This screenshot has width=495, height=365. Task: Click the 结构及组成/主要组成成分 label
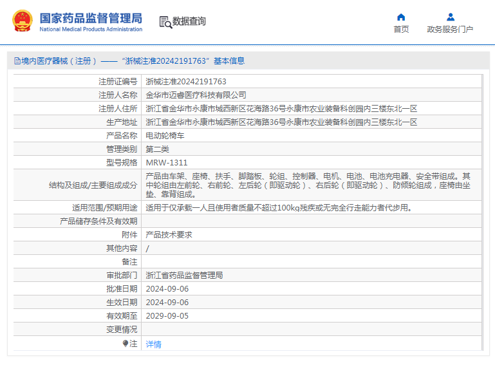click(93, 185)
